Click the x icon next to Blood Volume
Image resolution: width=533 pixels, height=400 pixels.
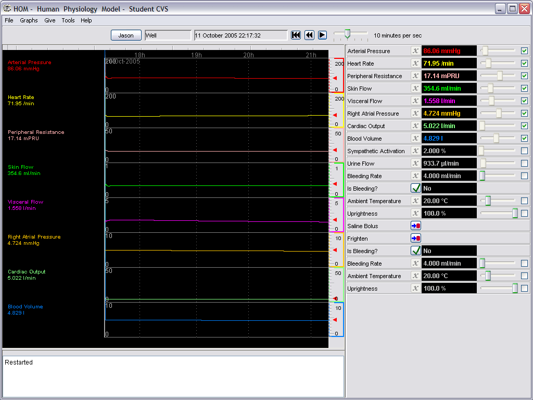point(415,139)
